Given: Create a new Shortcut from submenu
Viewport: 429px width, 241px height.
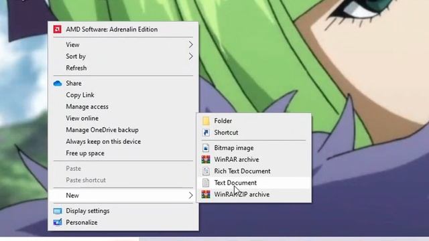Looking at the screenshot, I should pyautogui.click(x=253, y=133).
